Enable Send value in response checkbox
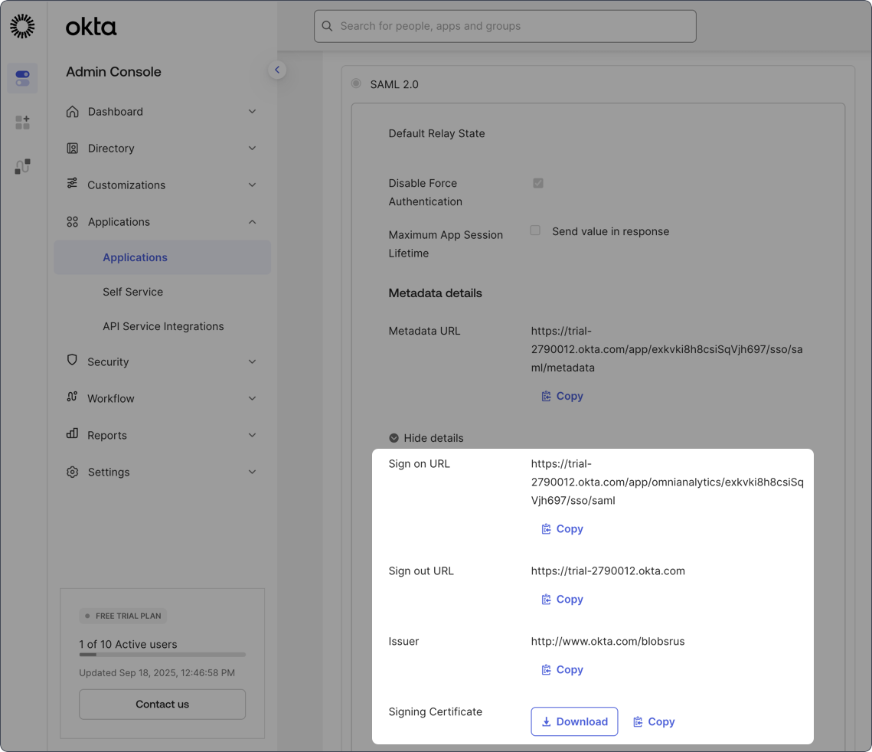 coord(535,231)
